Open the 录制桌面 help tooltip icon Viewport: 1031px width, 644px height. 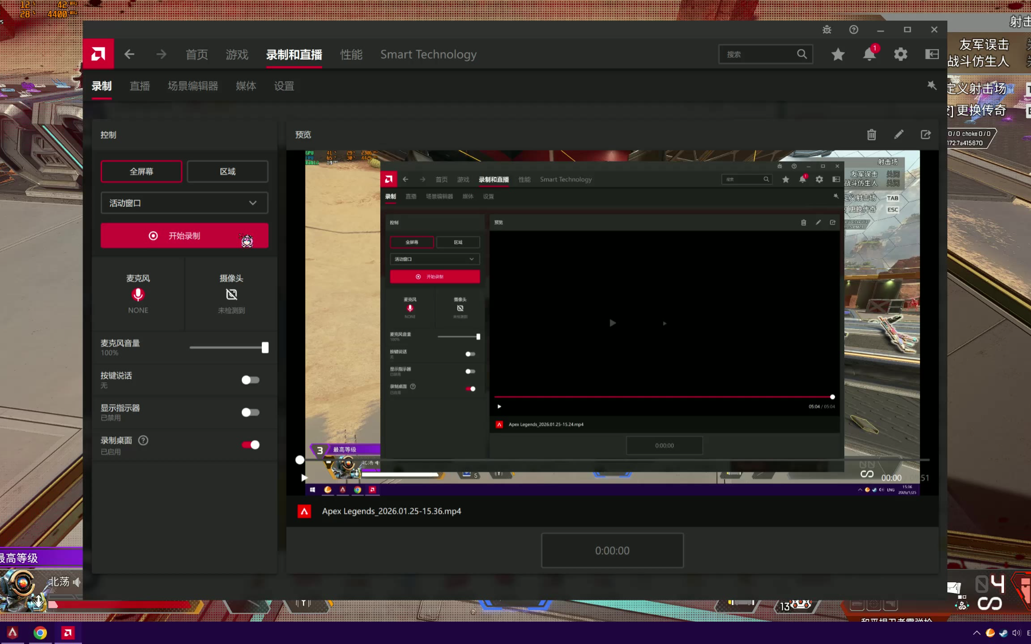pos(143,440)
